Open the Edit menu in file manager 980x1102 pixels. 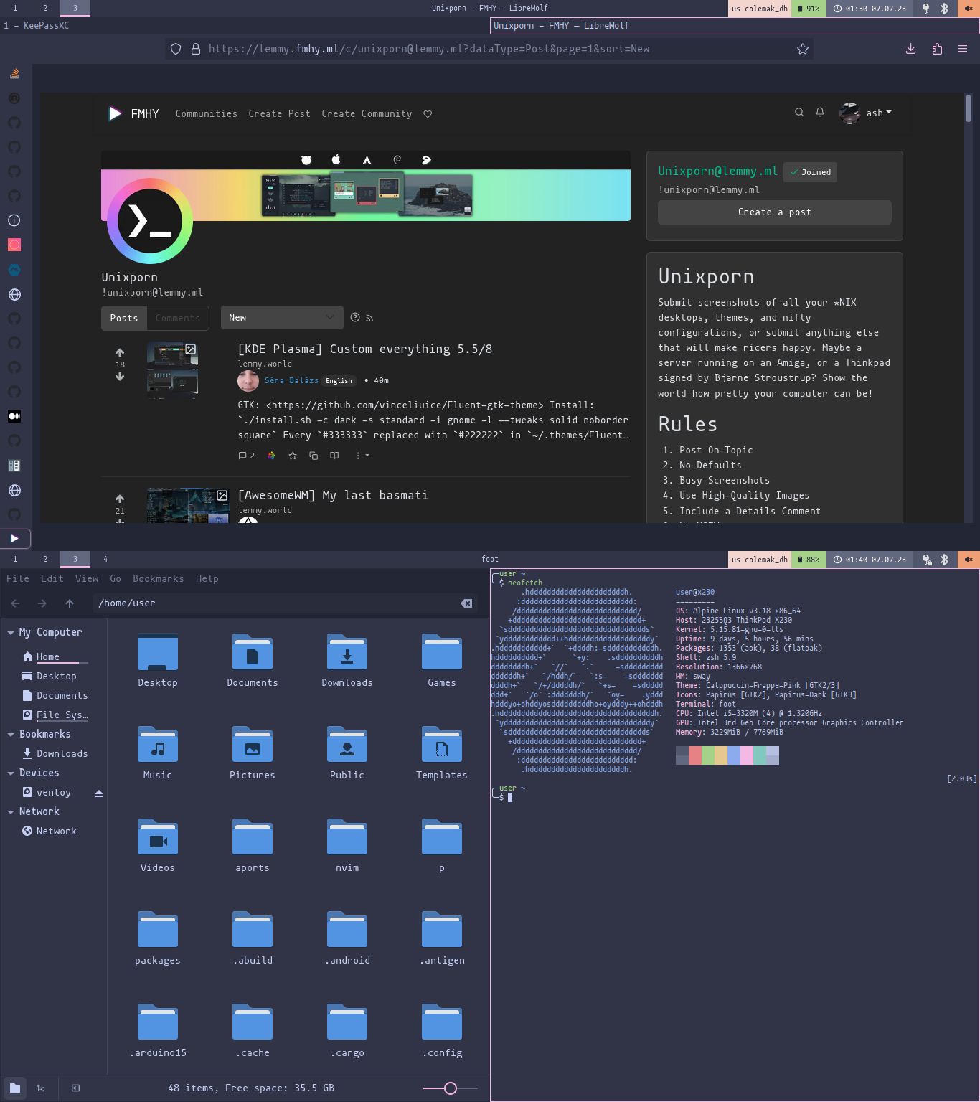[52, 578]
